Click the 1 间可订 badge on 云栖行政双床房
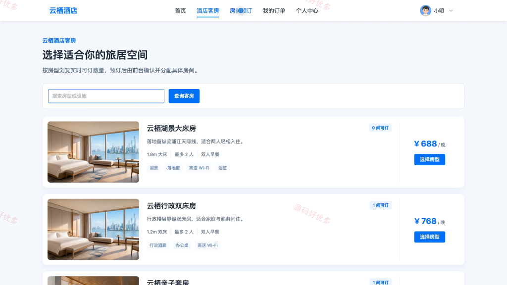This screenshot has width=507, height=285. tap(381, 205)
